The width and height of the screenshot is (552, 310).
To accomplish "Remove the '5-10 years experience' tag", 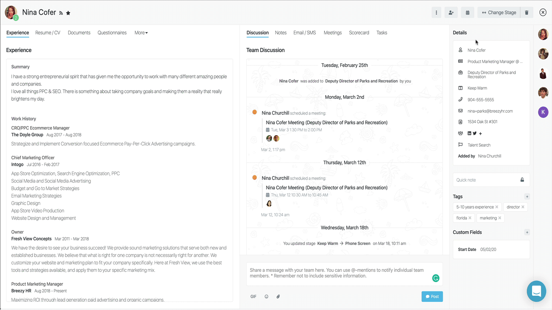I will 497,207.
